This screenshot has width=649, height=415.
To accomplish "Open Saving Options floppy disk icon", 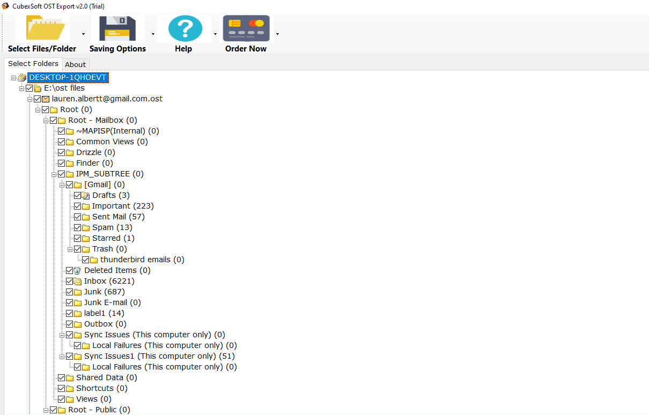I will pos(117,28).
